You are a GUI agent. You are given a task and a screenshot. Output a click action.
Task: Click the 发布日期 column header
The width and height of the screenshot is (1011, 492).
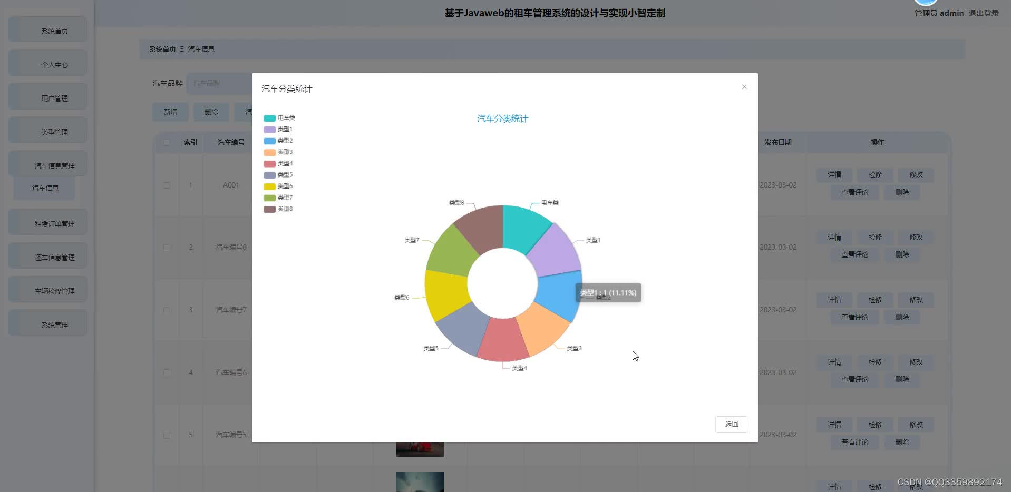coord(778,142)
